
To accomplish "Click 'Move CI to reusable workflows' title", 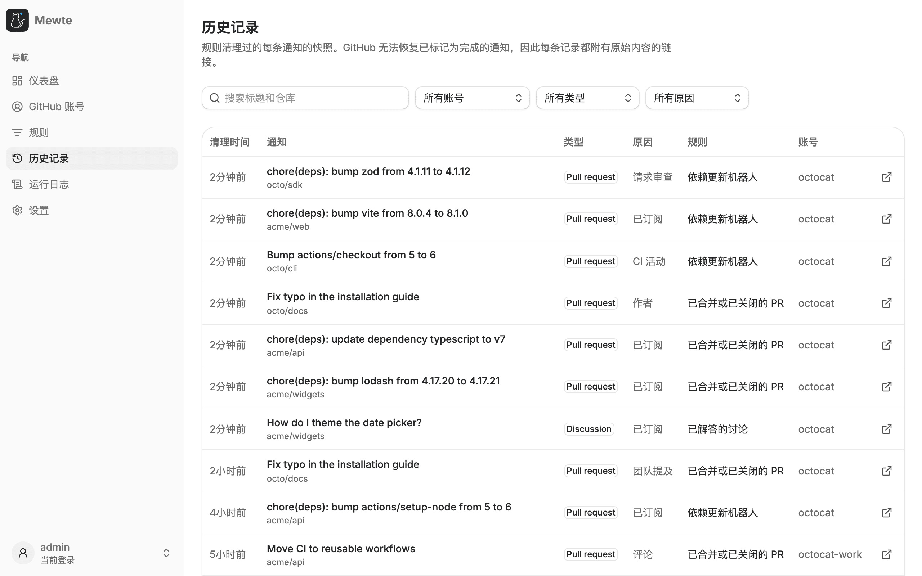I will click(x=341, y=549).
